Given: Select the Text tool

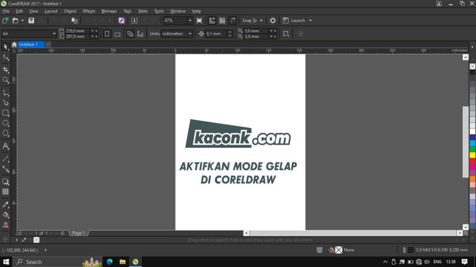Looking at the screenshot, I should pos(6,146).
